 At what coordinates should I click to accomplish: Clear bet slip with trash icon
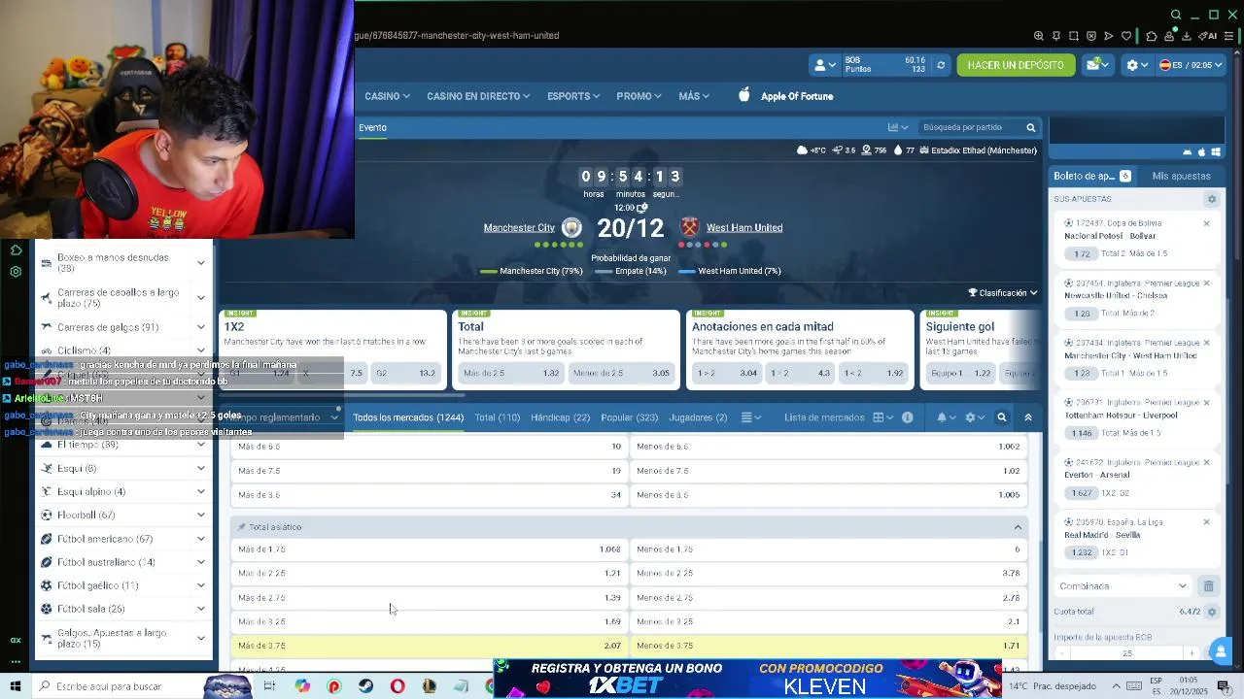coord(1208,586)
